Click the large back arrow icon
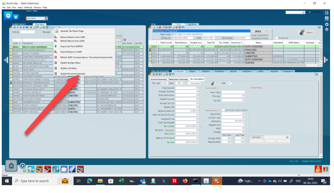 coord(8,16)
